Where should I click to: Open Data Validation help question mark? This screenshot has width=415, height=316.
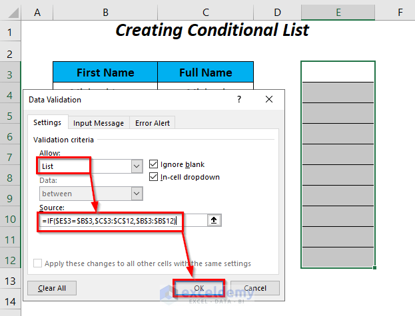pos(239,99)
